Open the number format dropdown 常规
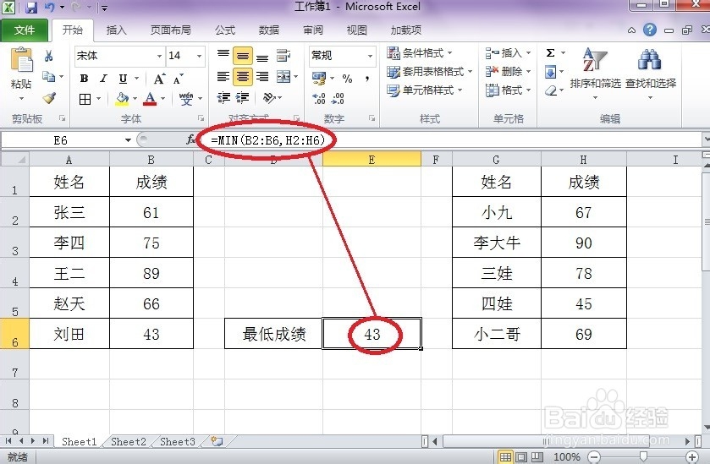The width and height of the screenshot is (710, 464). pyautogui.click(x=370, y=56)
